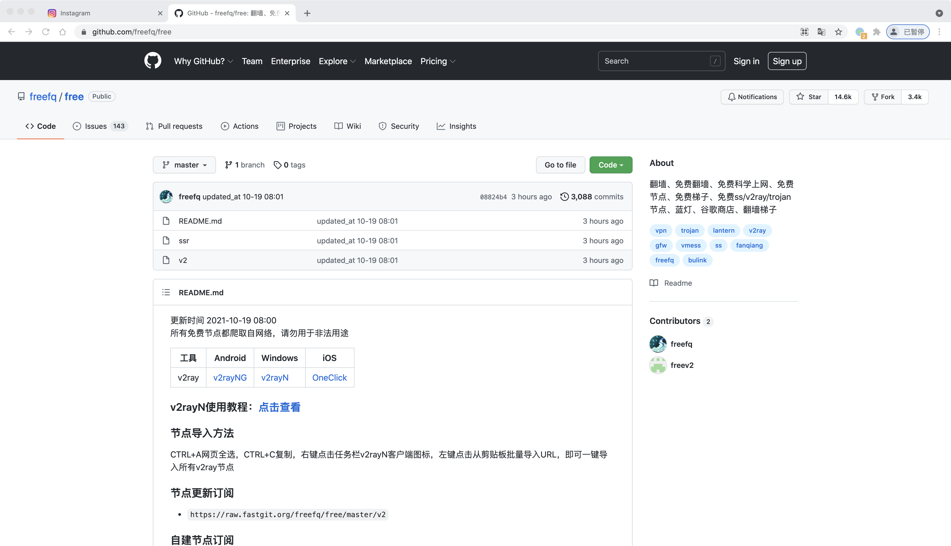The width and height of the screenshot is (951, 546).
Task: Click the trojan topic tag
Action: (x=690, y=230)
